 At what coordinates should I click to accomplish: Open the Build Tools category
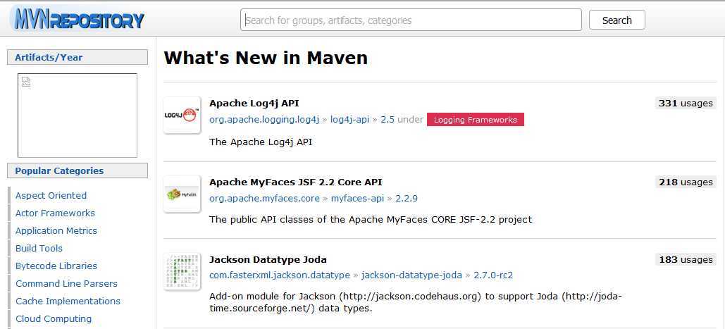pos(39,248)
